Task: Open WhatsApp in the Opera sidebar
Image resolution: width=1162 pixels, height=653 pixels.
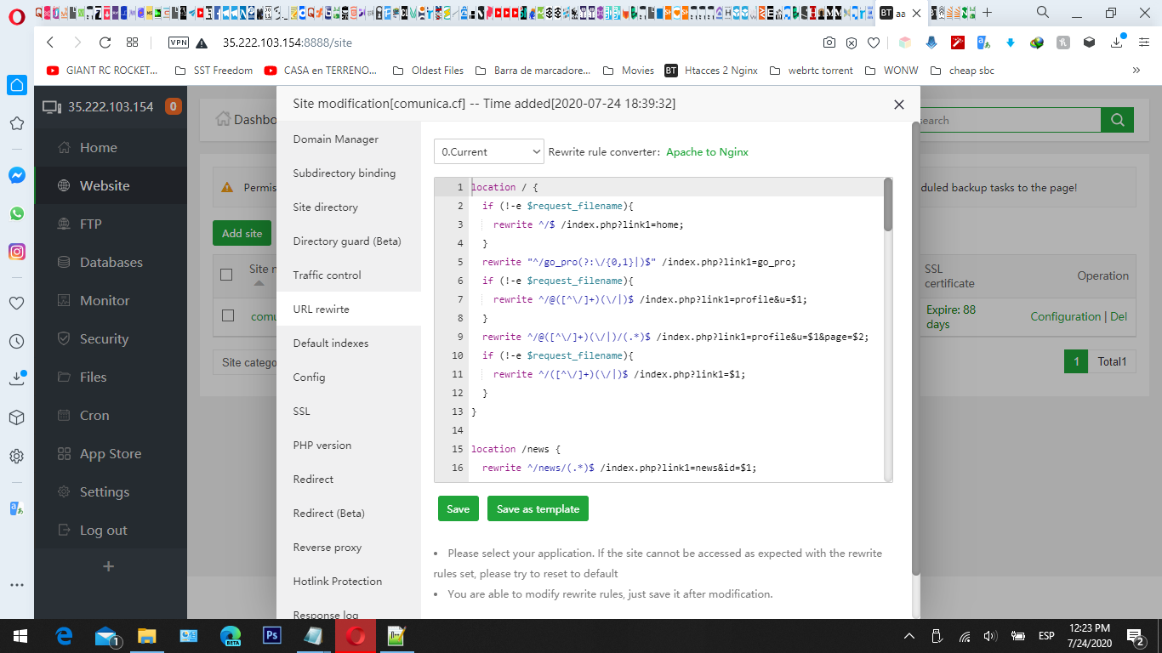Action: click(16, 213)
